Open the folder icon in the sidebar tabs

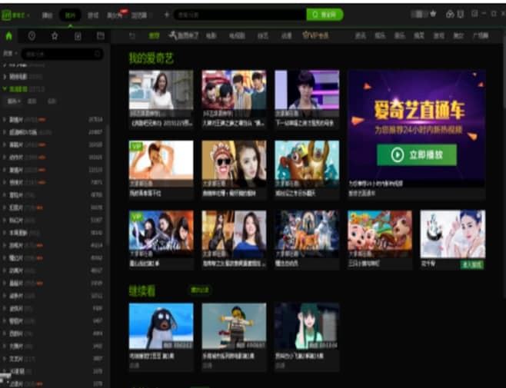[x=101, y=36]
